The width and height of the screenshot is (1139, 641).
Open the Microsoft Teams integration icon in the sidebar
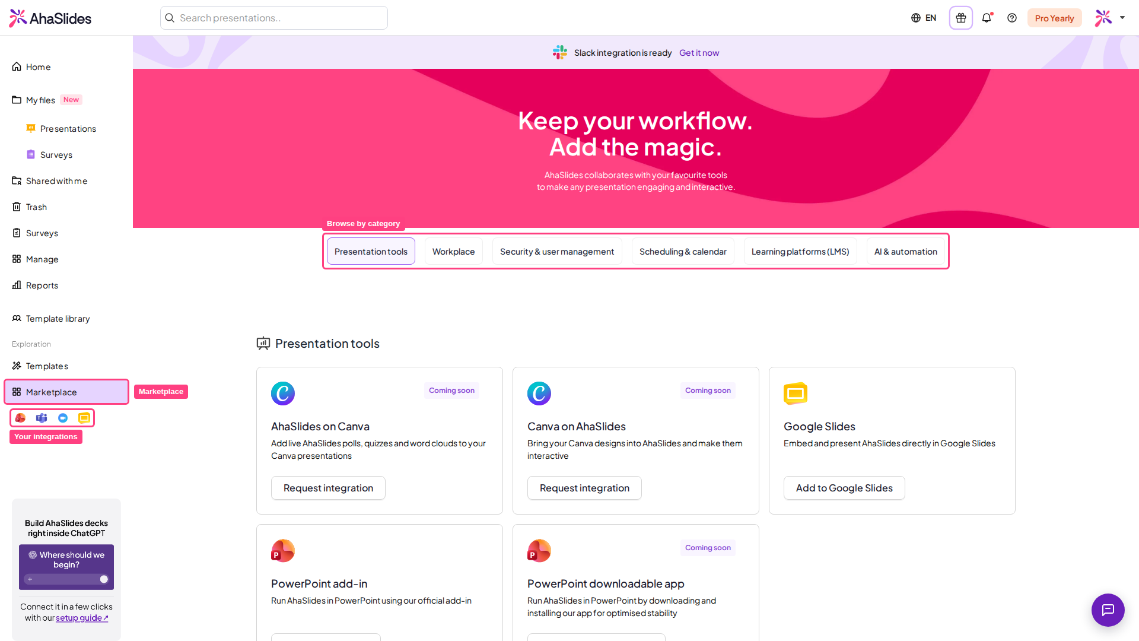click(42, 418)
